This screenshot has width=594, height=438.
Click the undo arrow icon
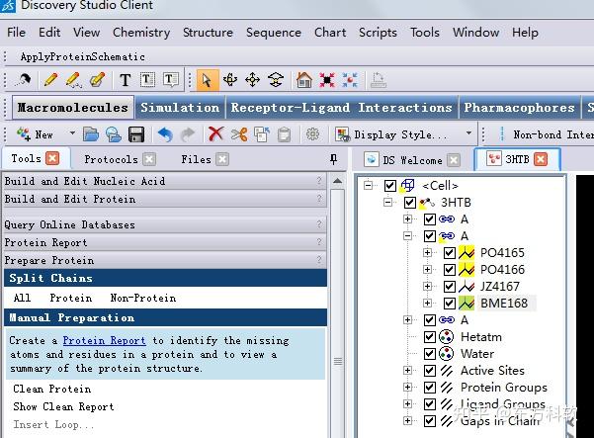pyautogui.click(x=165, y=134)
